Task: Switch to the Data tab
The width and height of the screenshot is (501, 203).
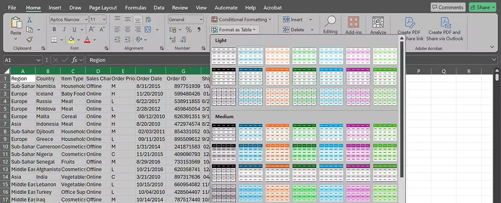Action: (159, 7)
